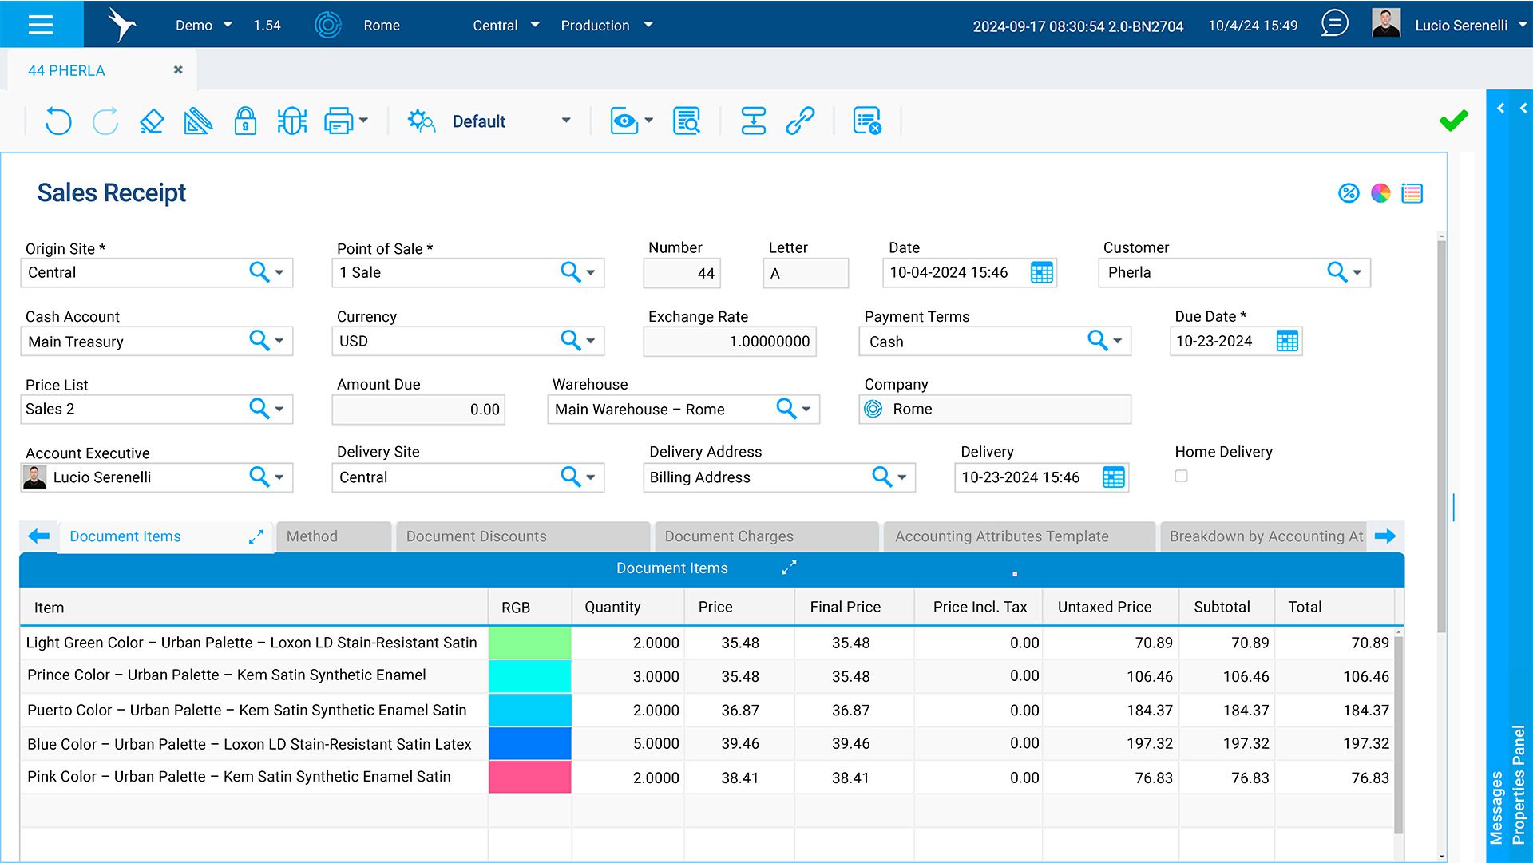Open the Method tab
This screenshot has width=1533, height=863.
312,536
